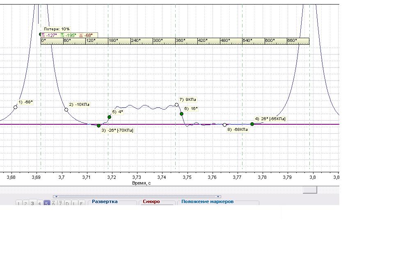Click the -195° marker readout value

[x=71, y=35]
